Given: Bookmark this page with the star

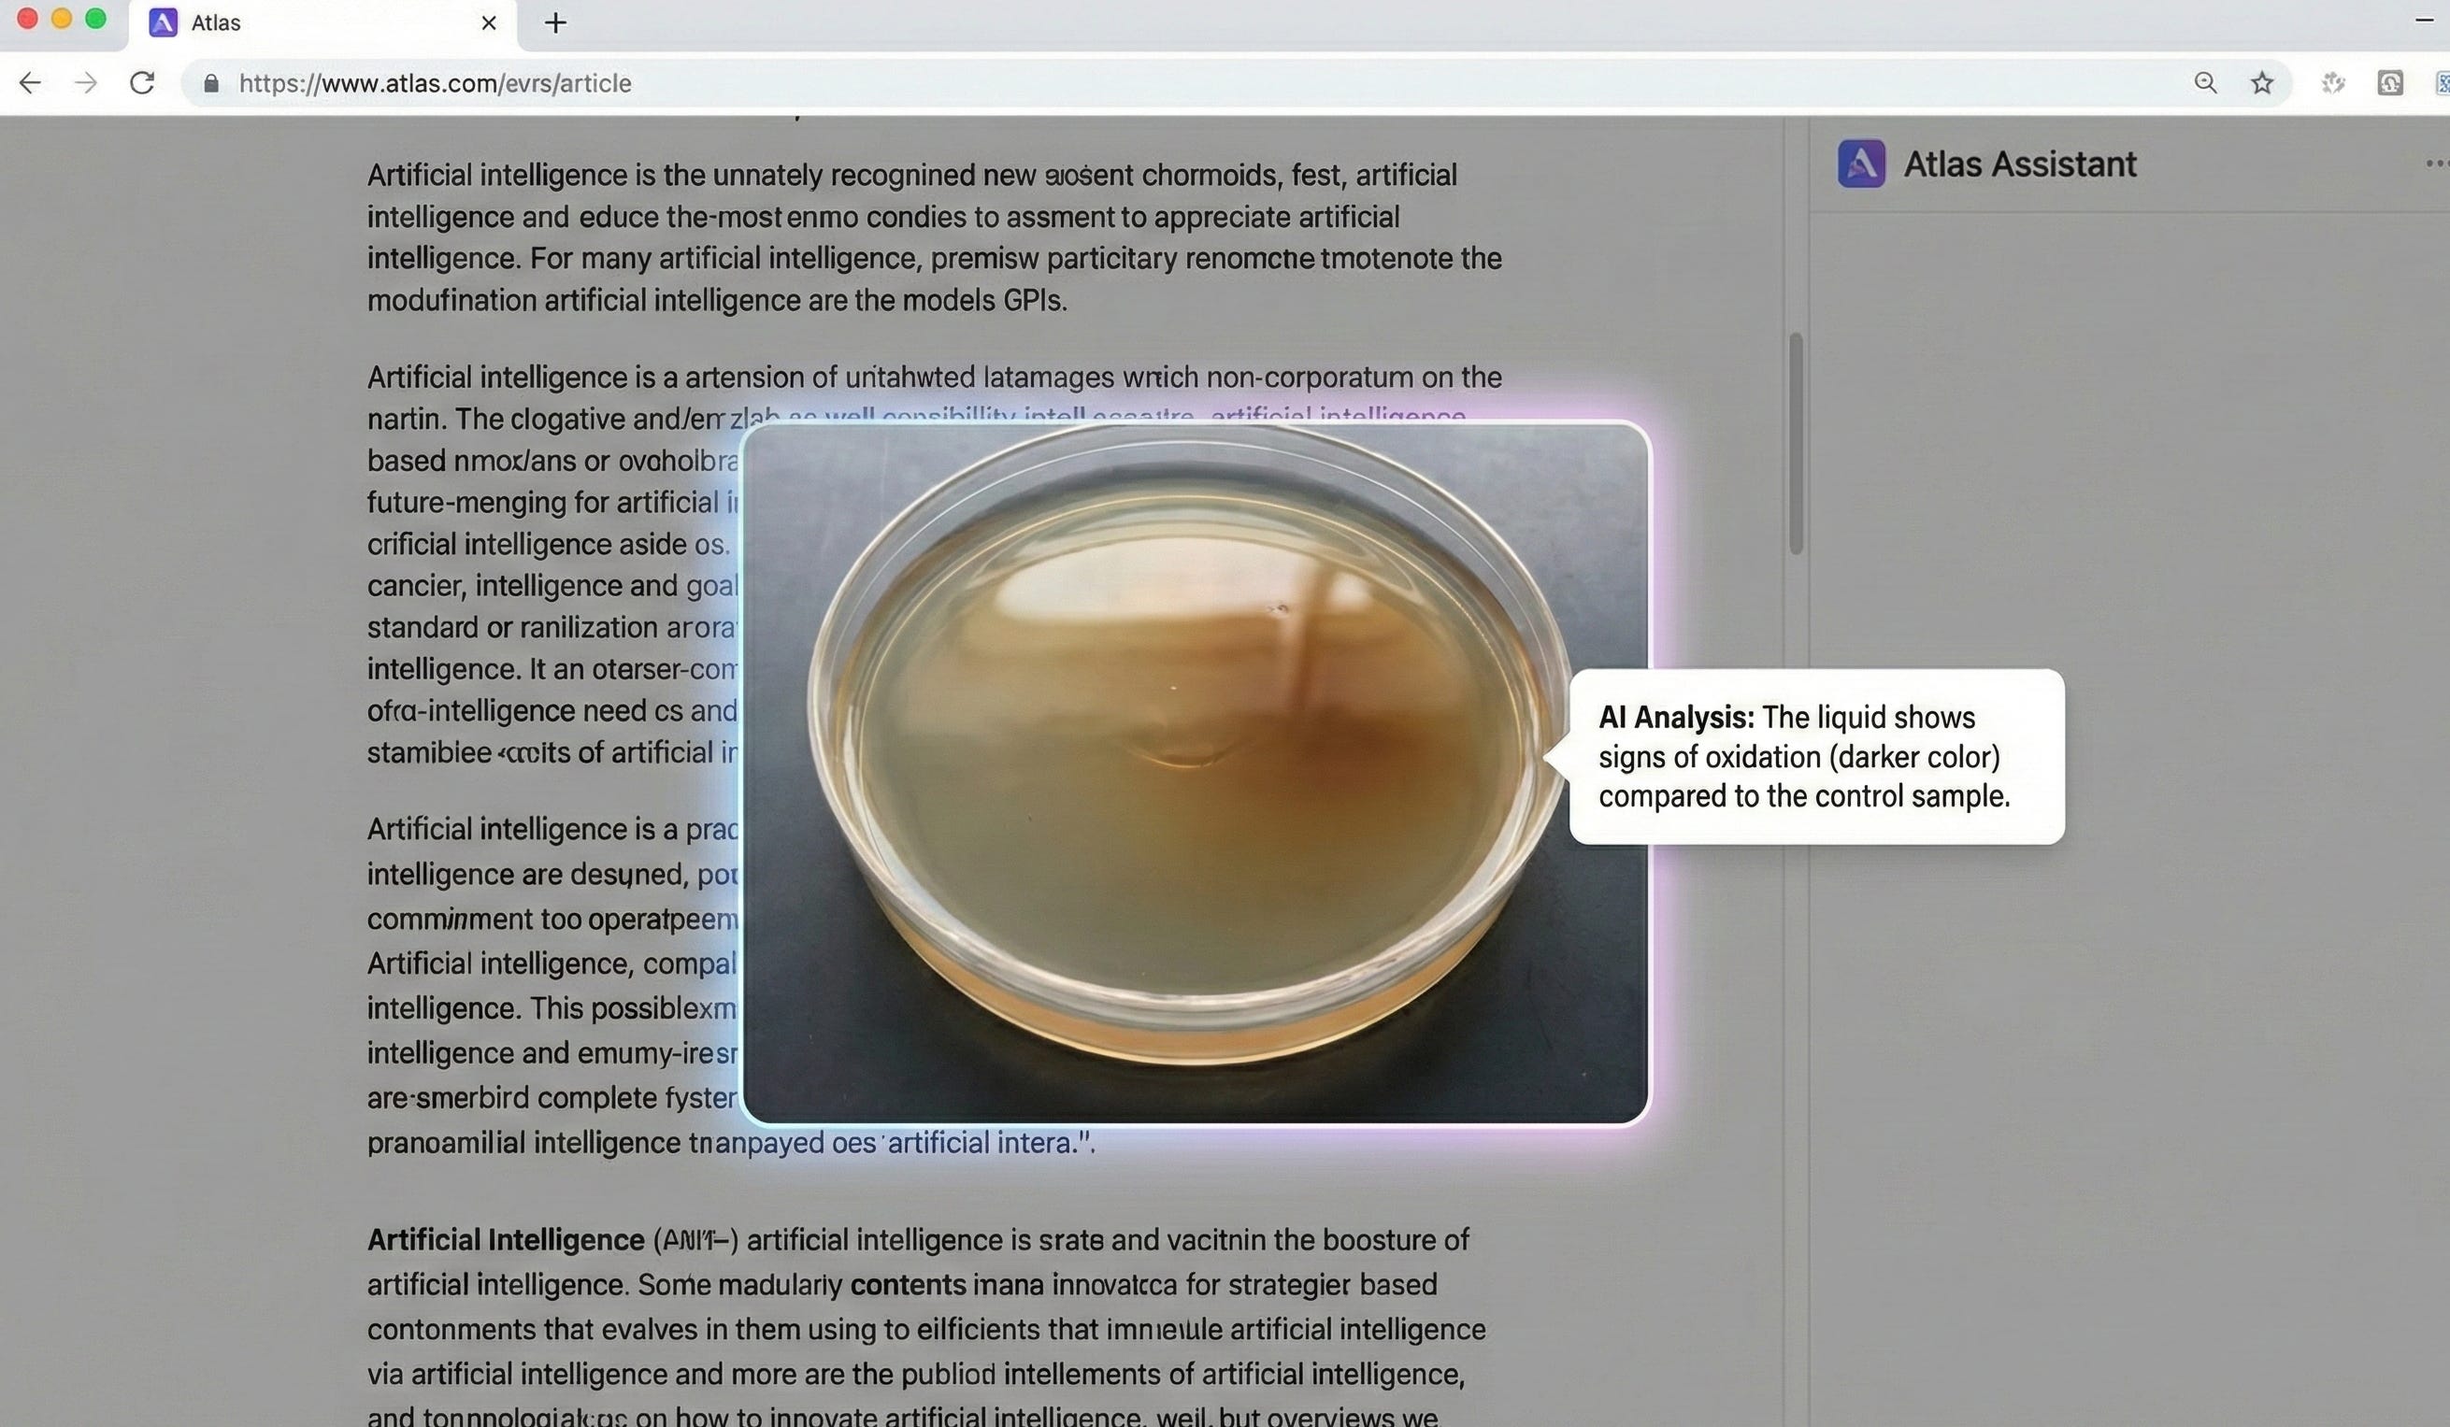Looking at the screenshot, I should click(2261, 83).
